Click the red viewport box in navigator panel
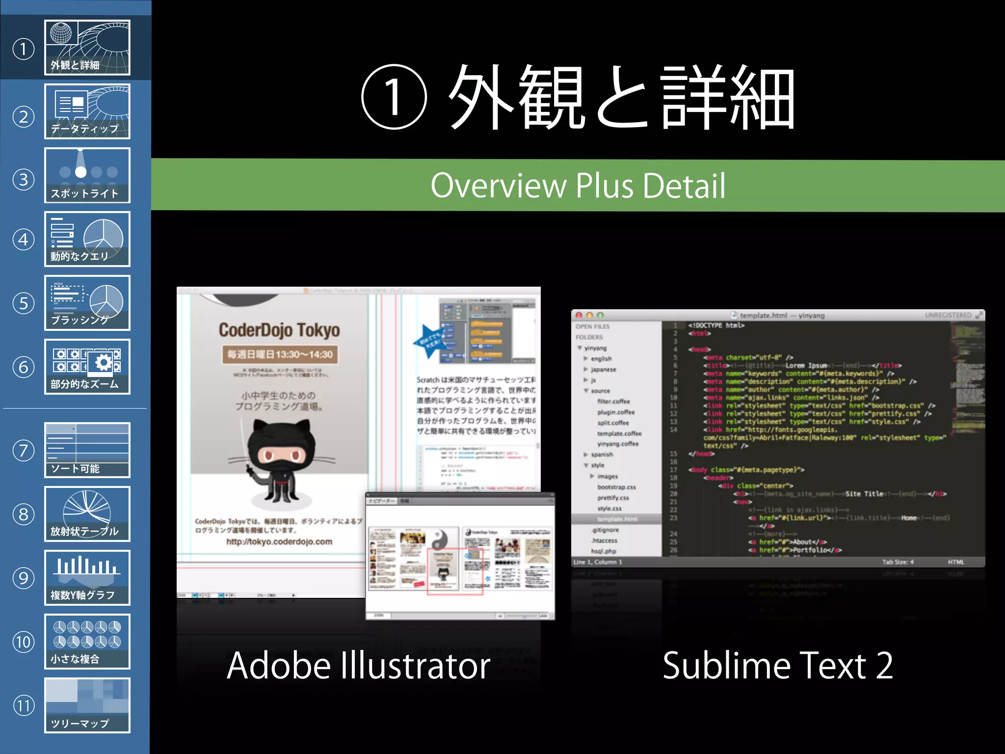This screenshot has width=1005, height=754. click(455, 571)
